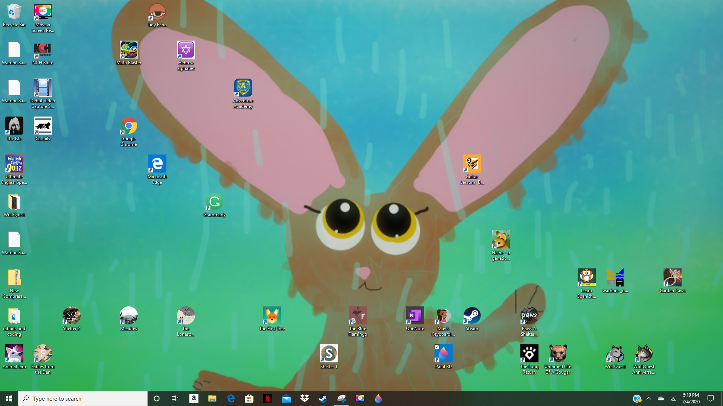Click the taskbar clock and date
This screenshot has width=723, height=406.
click(691, 398)
